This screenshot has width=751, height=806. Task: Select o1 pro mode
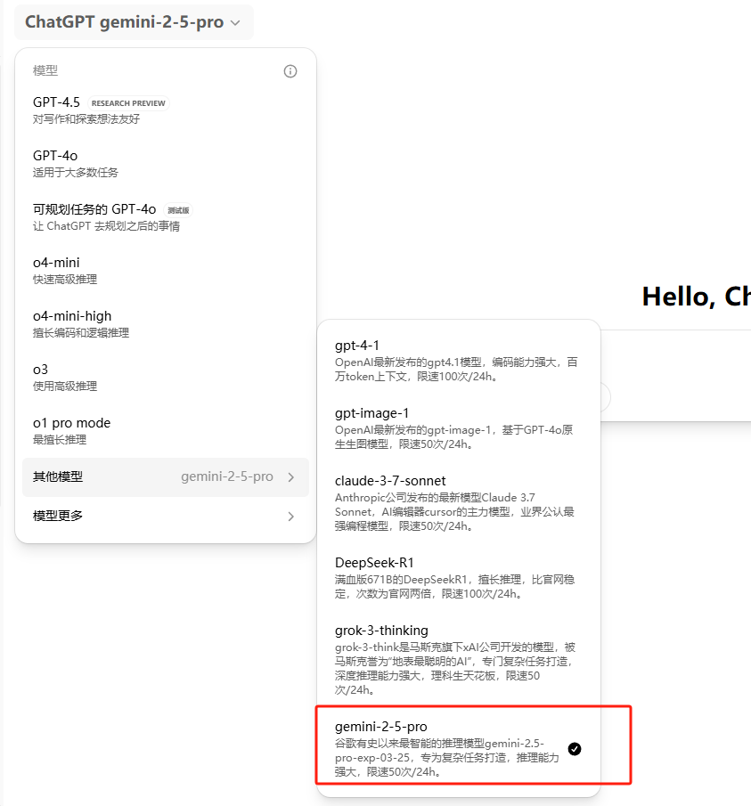click(x=166, y=431)
